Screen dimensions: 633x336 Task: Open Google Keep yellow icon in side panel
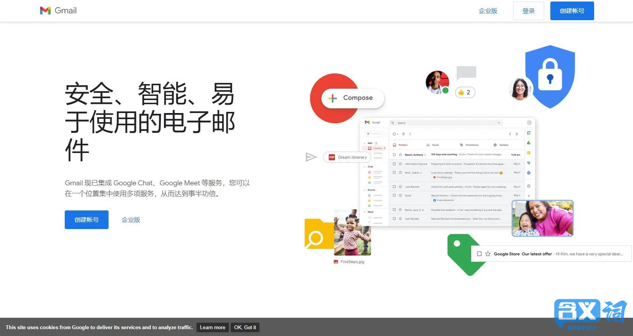point(529,153)
